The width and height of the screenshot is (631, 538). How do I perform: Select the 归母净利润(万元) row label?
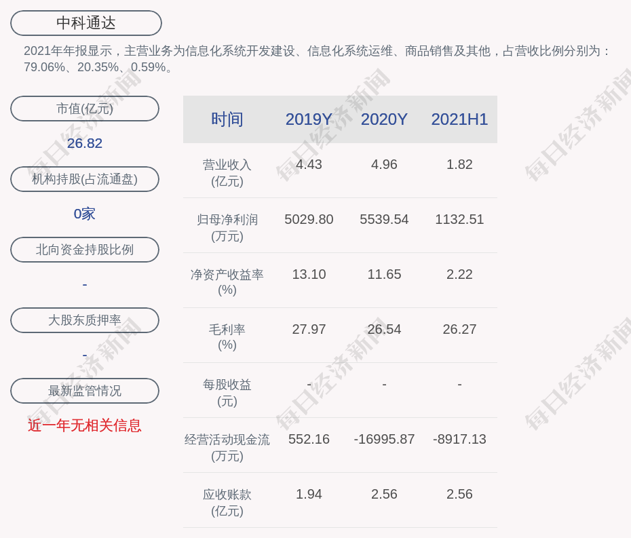coord(227,228)
